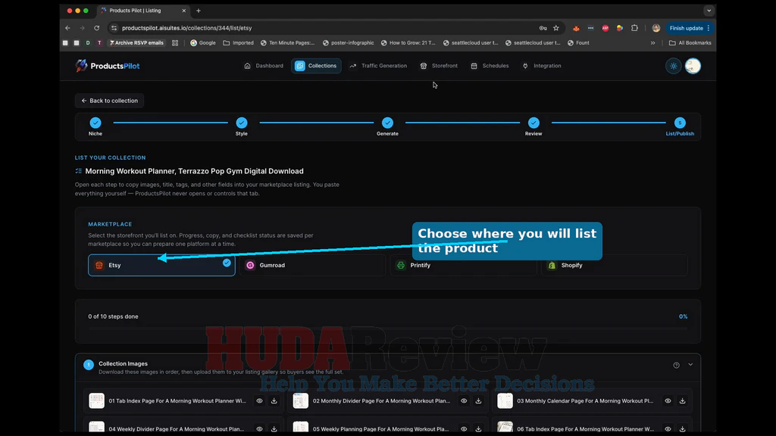Viewport: 776px width, 436px height.
Task: Open the saved passwords key icon
Action: pos(543,28)
